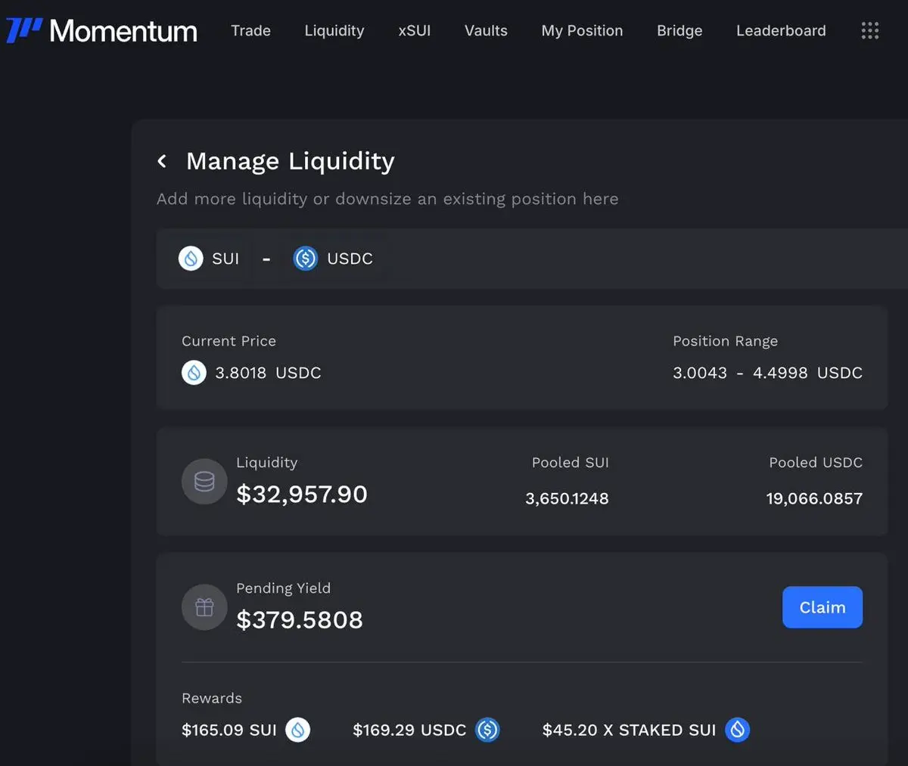Open the Liquidity menu
Viewport: 908px width, 766px height.
[x=334, y=31]
